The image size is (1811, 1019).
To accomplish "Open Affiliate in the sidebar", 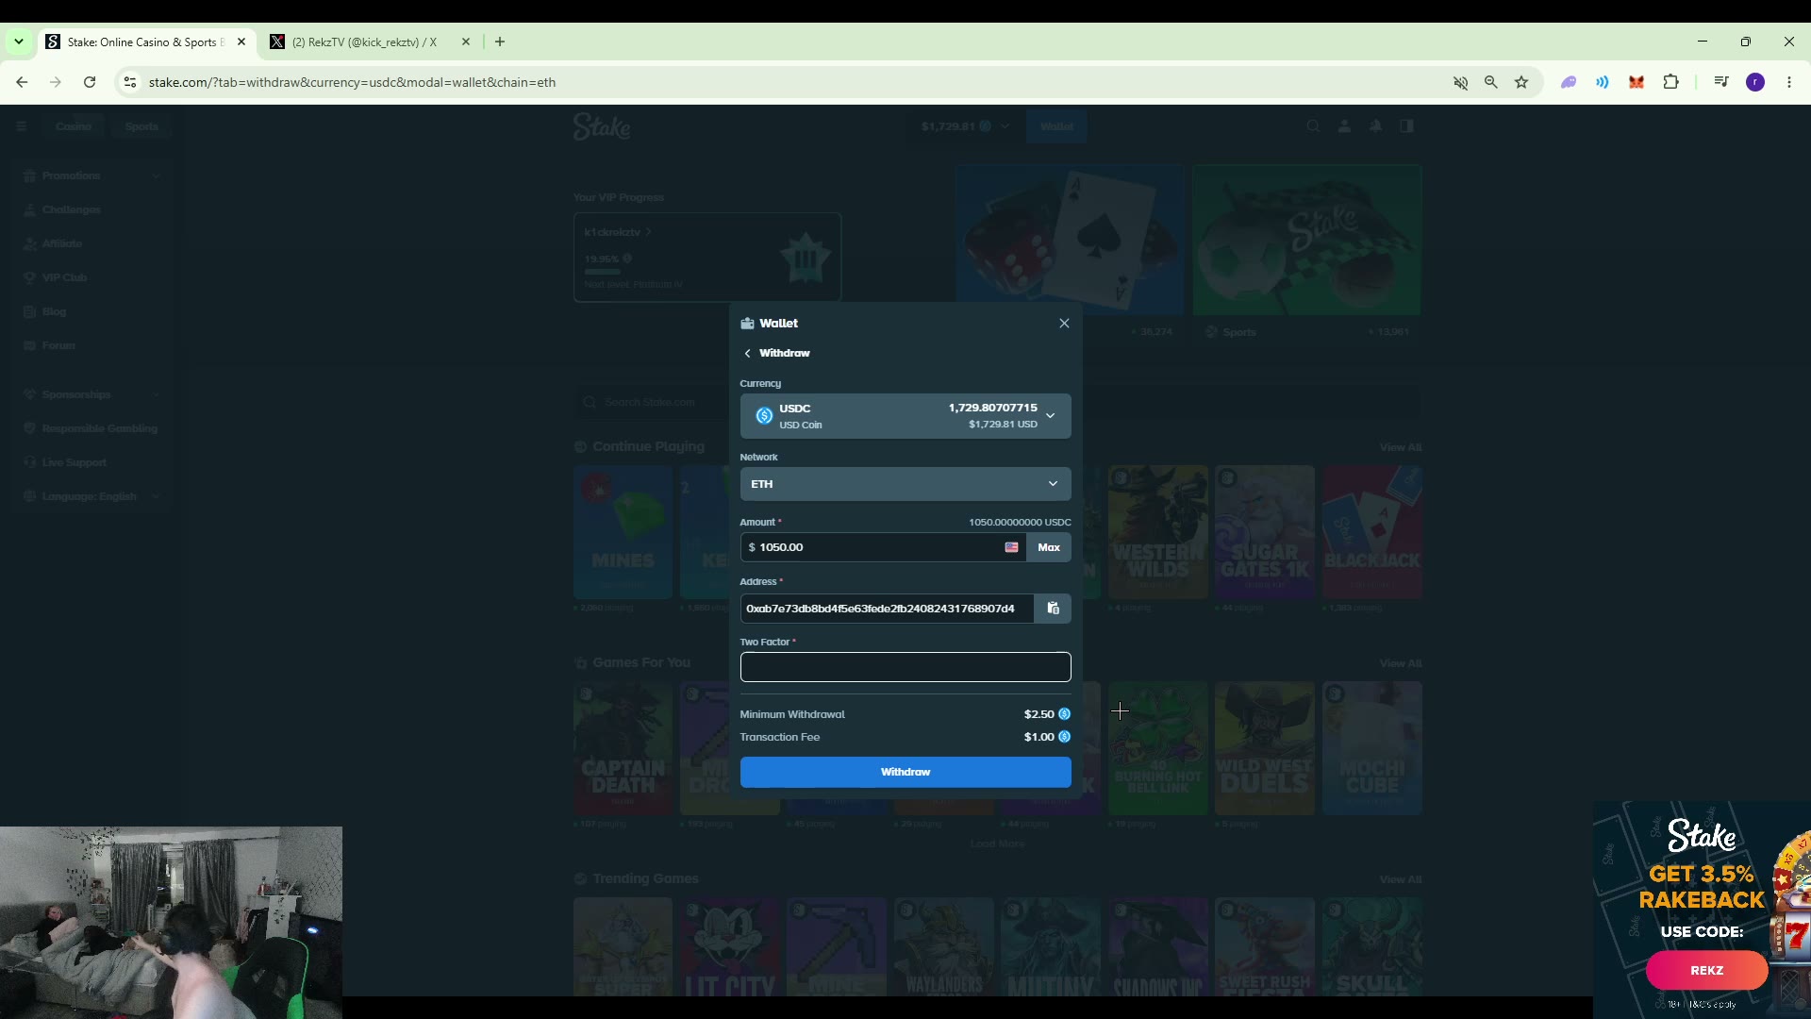I will 91,243.
